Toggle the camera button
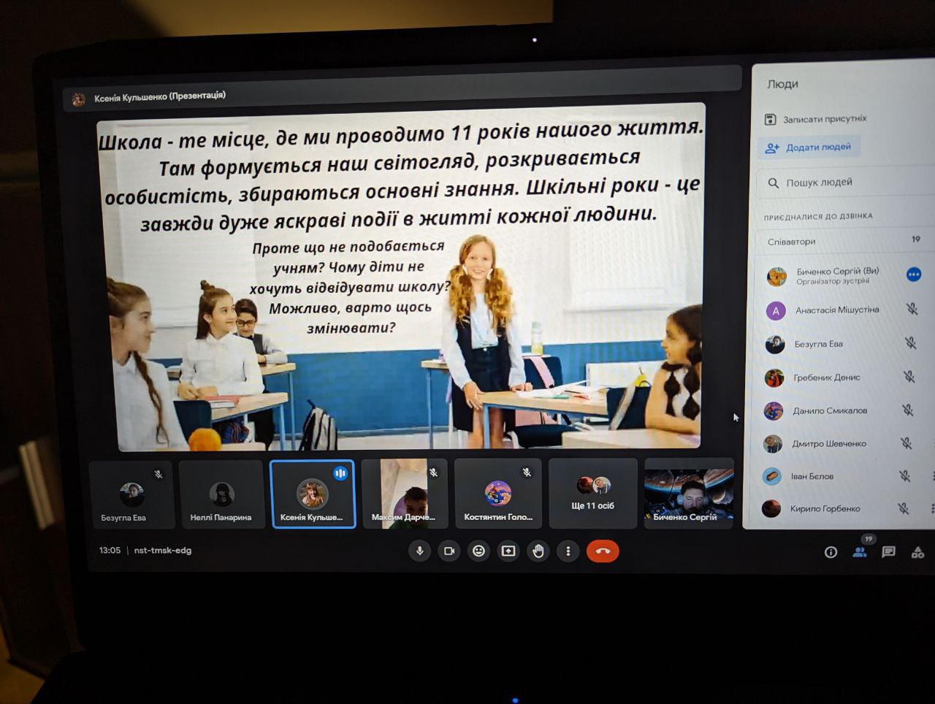The height and width of the screenshot is (704, 935). (449, 551)
